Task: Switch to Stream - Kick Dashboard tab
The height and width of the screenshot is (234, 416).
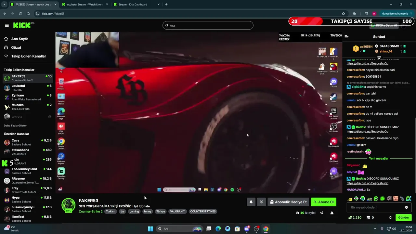Action: (x=136, y=5)
